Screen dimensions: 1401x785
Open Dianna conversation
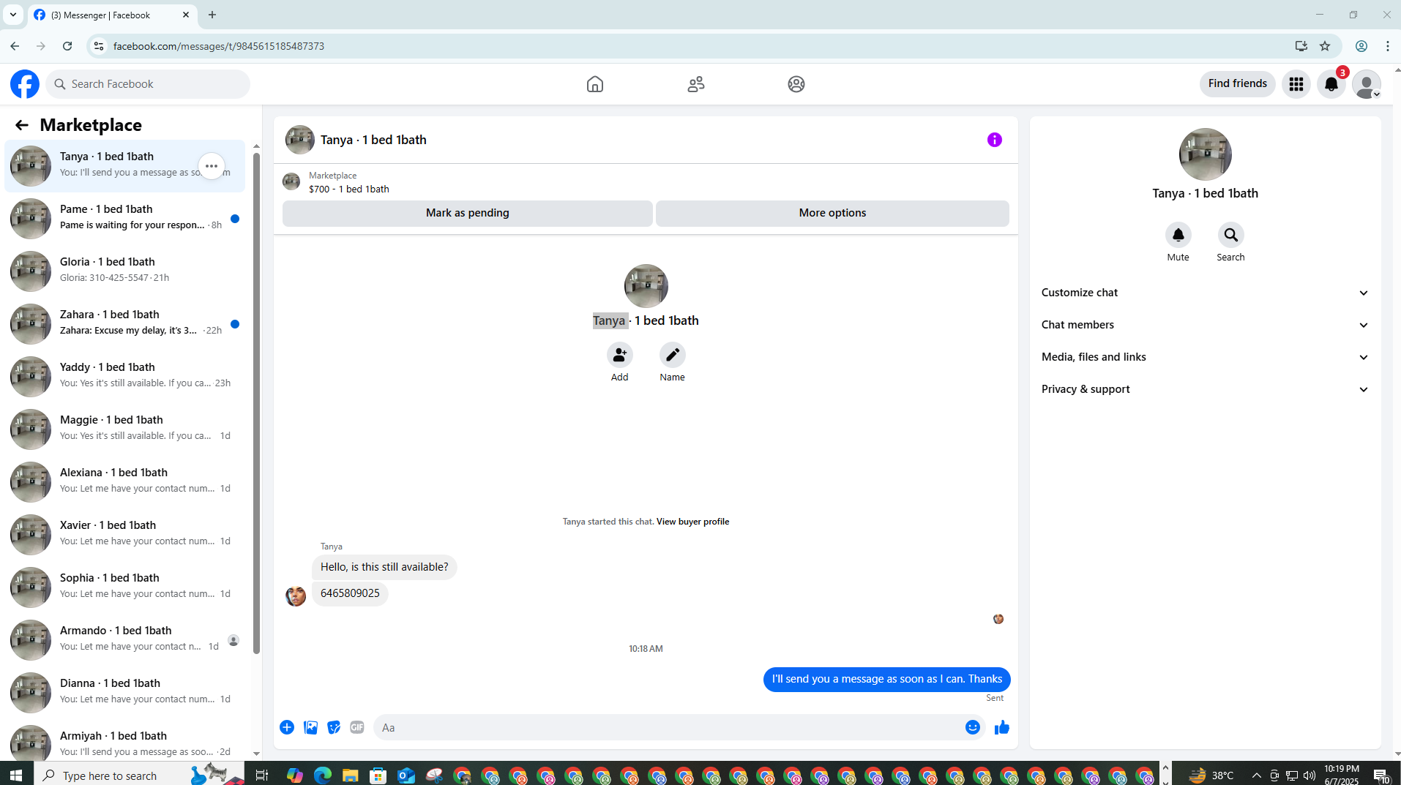click(125, 692)
